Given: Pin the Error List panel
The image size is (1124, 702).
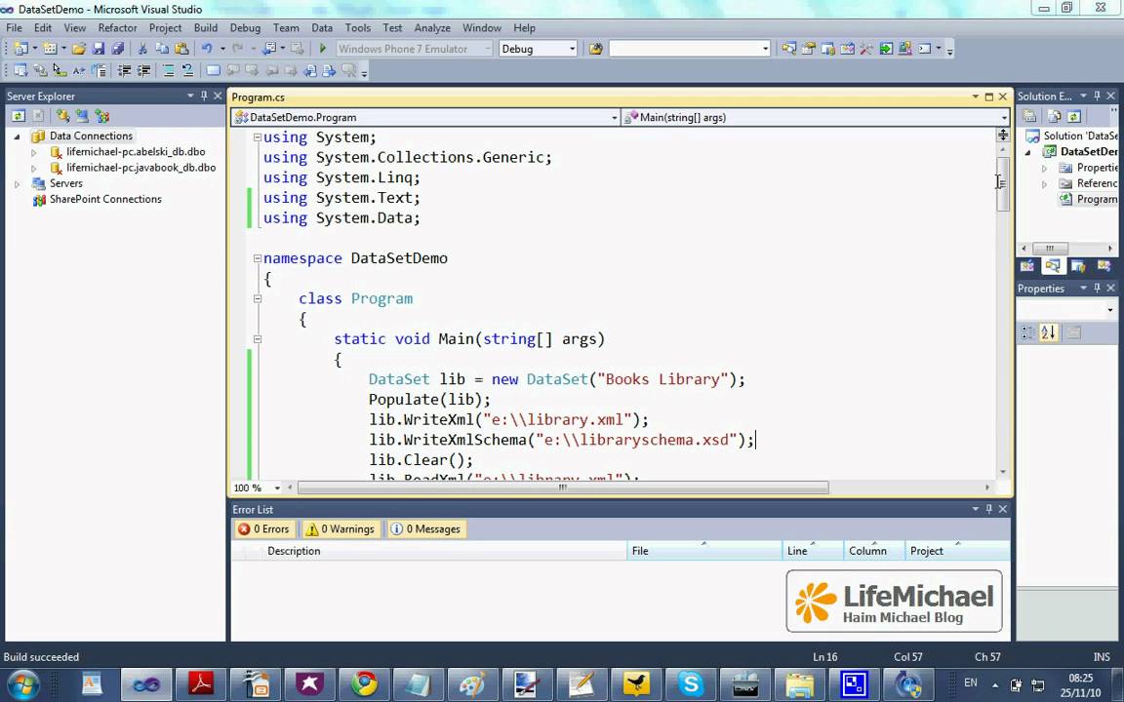Looking at the screenshot, I should (989, 509).
